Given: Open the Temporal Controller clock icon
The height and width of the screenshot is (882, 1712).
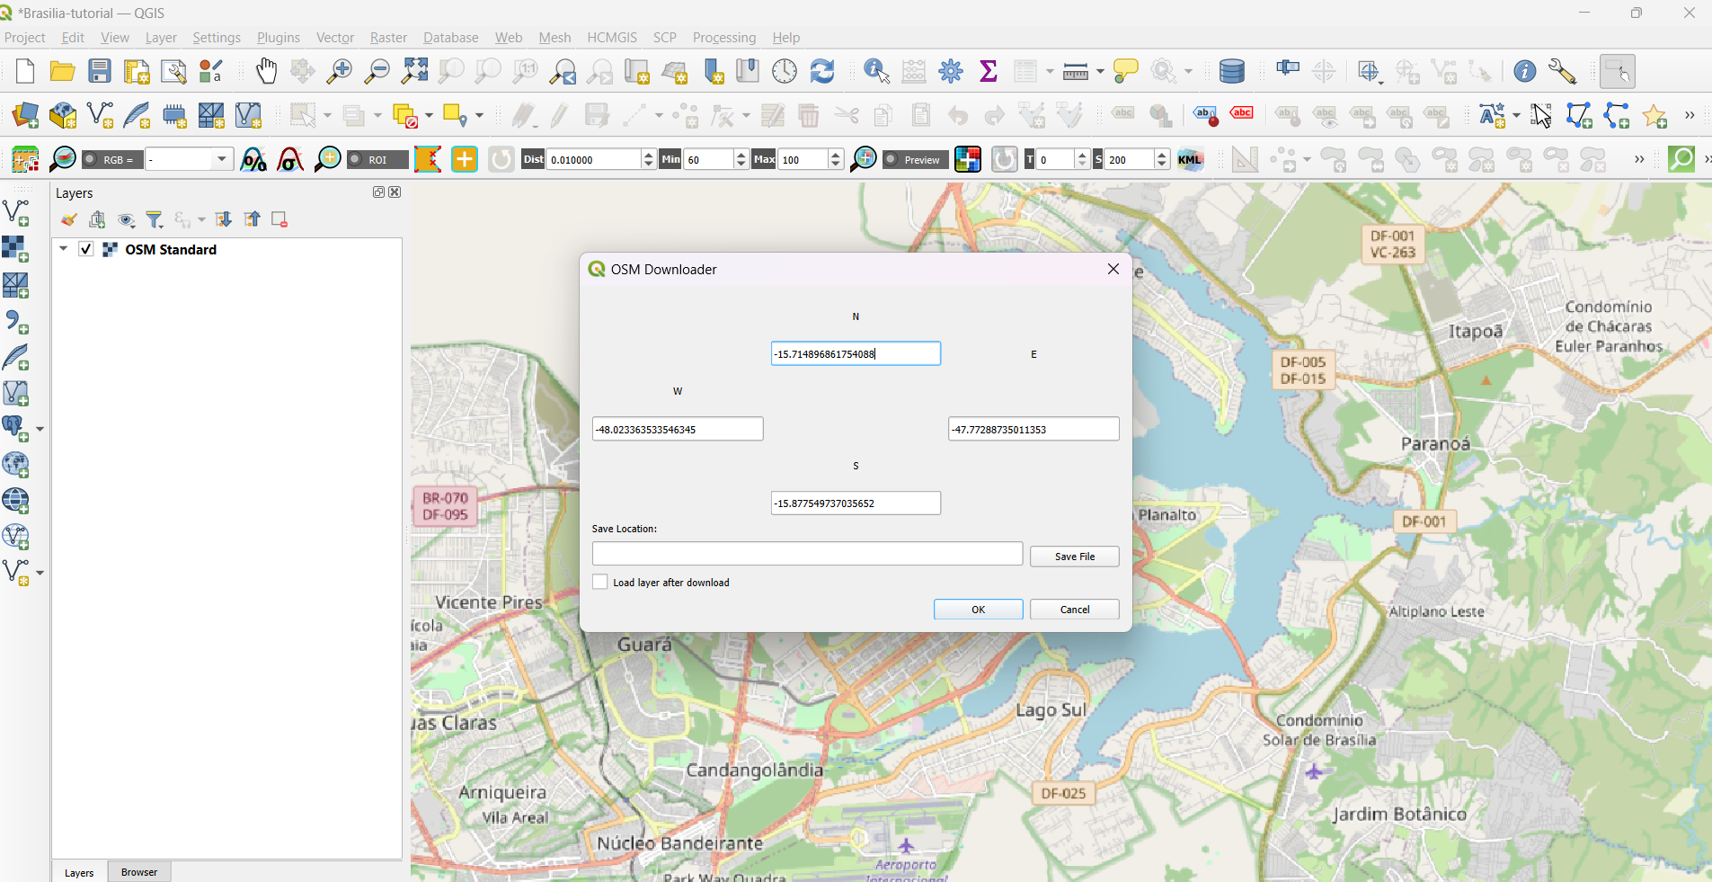Looking at the screenshot, I should (785, 71).
